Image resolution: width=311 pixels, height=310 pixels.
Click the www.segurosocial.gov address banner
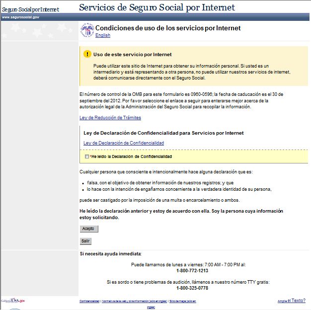coord(21,17)
